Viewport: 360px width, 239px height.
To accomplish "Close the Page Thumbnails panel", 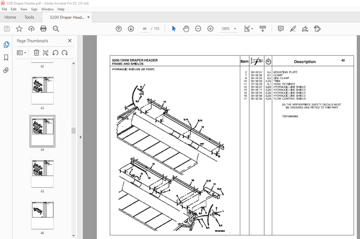I will 70,41.
